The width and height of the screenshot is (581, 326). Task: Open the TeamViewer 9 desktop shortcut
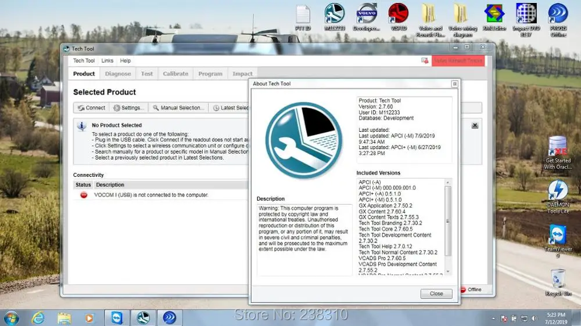(558, 241)
